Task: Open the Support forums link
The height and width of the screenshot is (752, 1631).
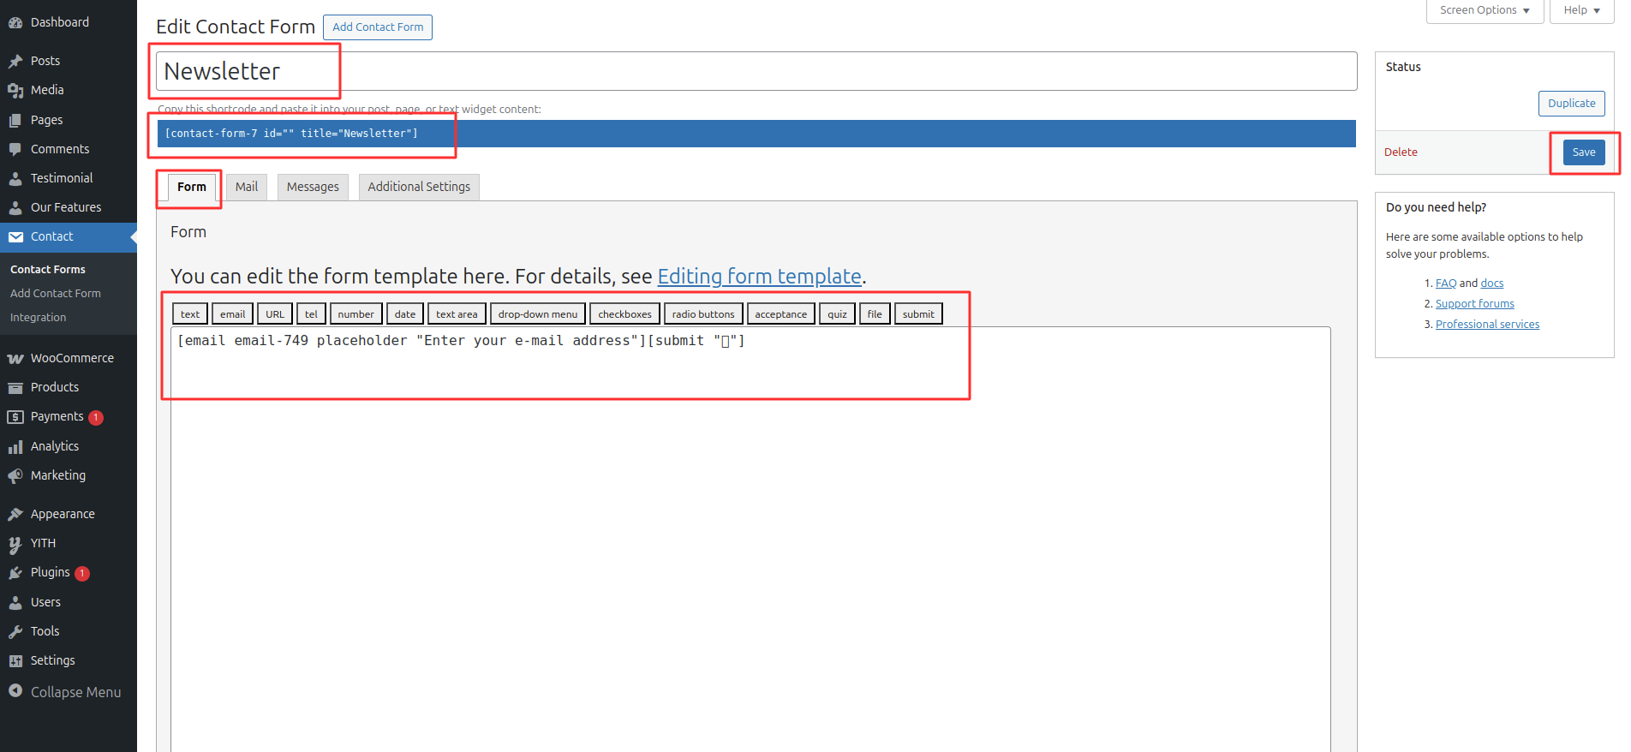Action: coord(1475,304)
